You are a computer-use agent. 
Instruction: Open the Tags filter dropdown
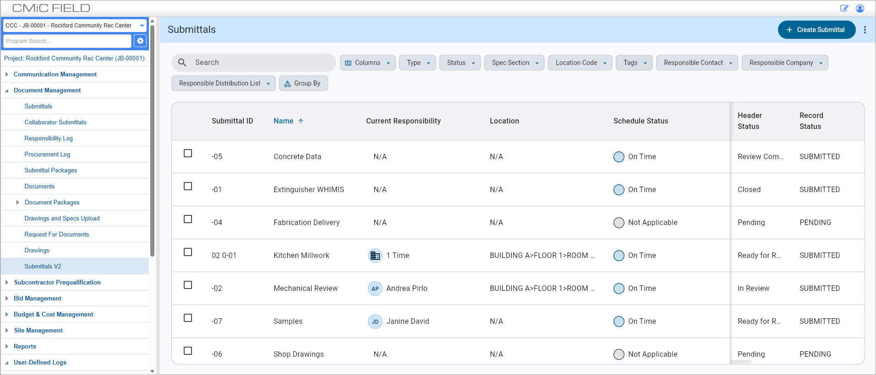coord(635,63)
